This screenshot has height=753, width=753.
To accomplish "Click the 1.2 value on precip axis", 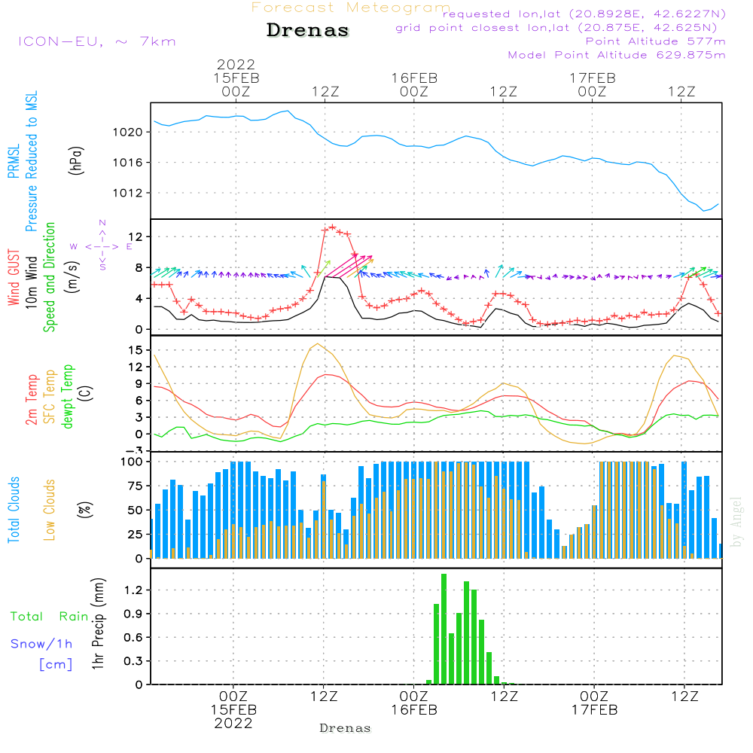I will coord(133,590).
